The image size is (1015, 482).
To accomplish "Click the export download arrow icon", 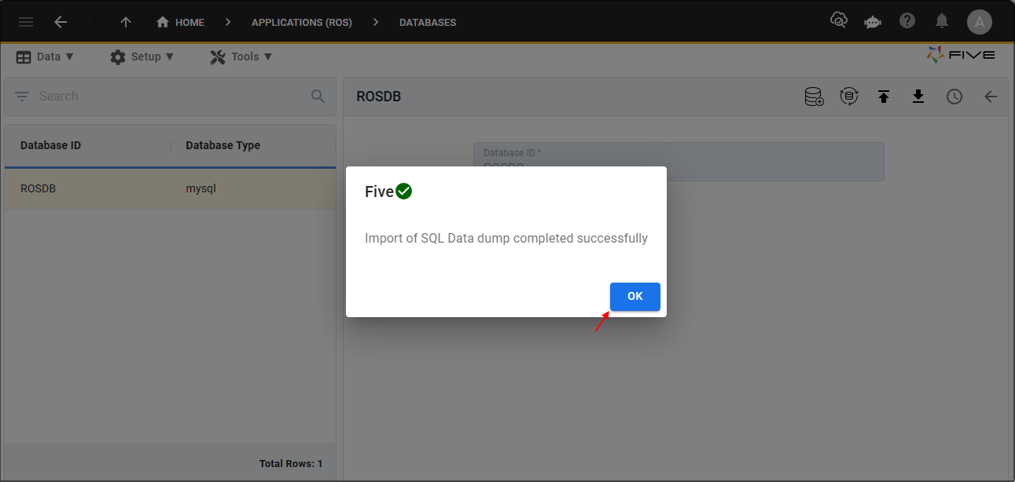I will tap(918, 97).
